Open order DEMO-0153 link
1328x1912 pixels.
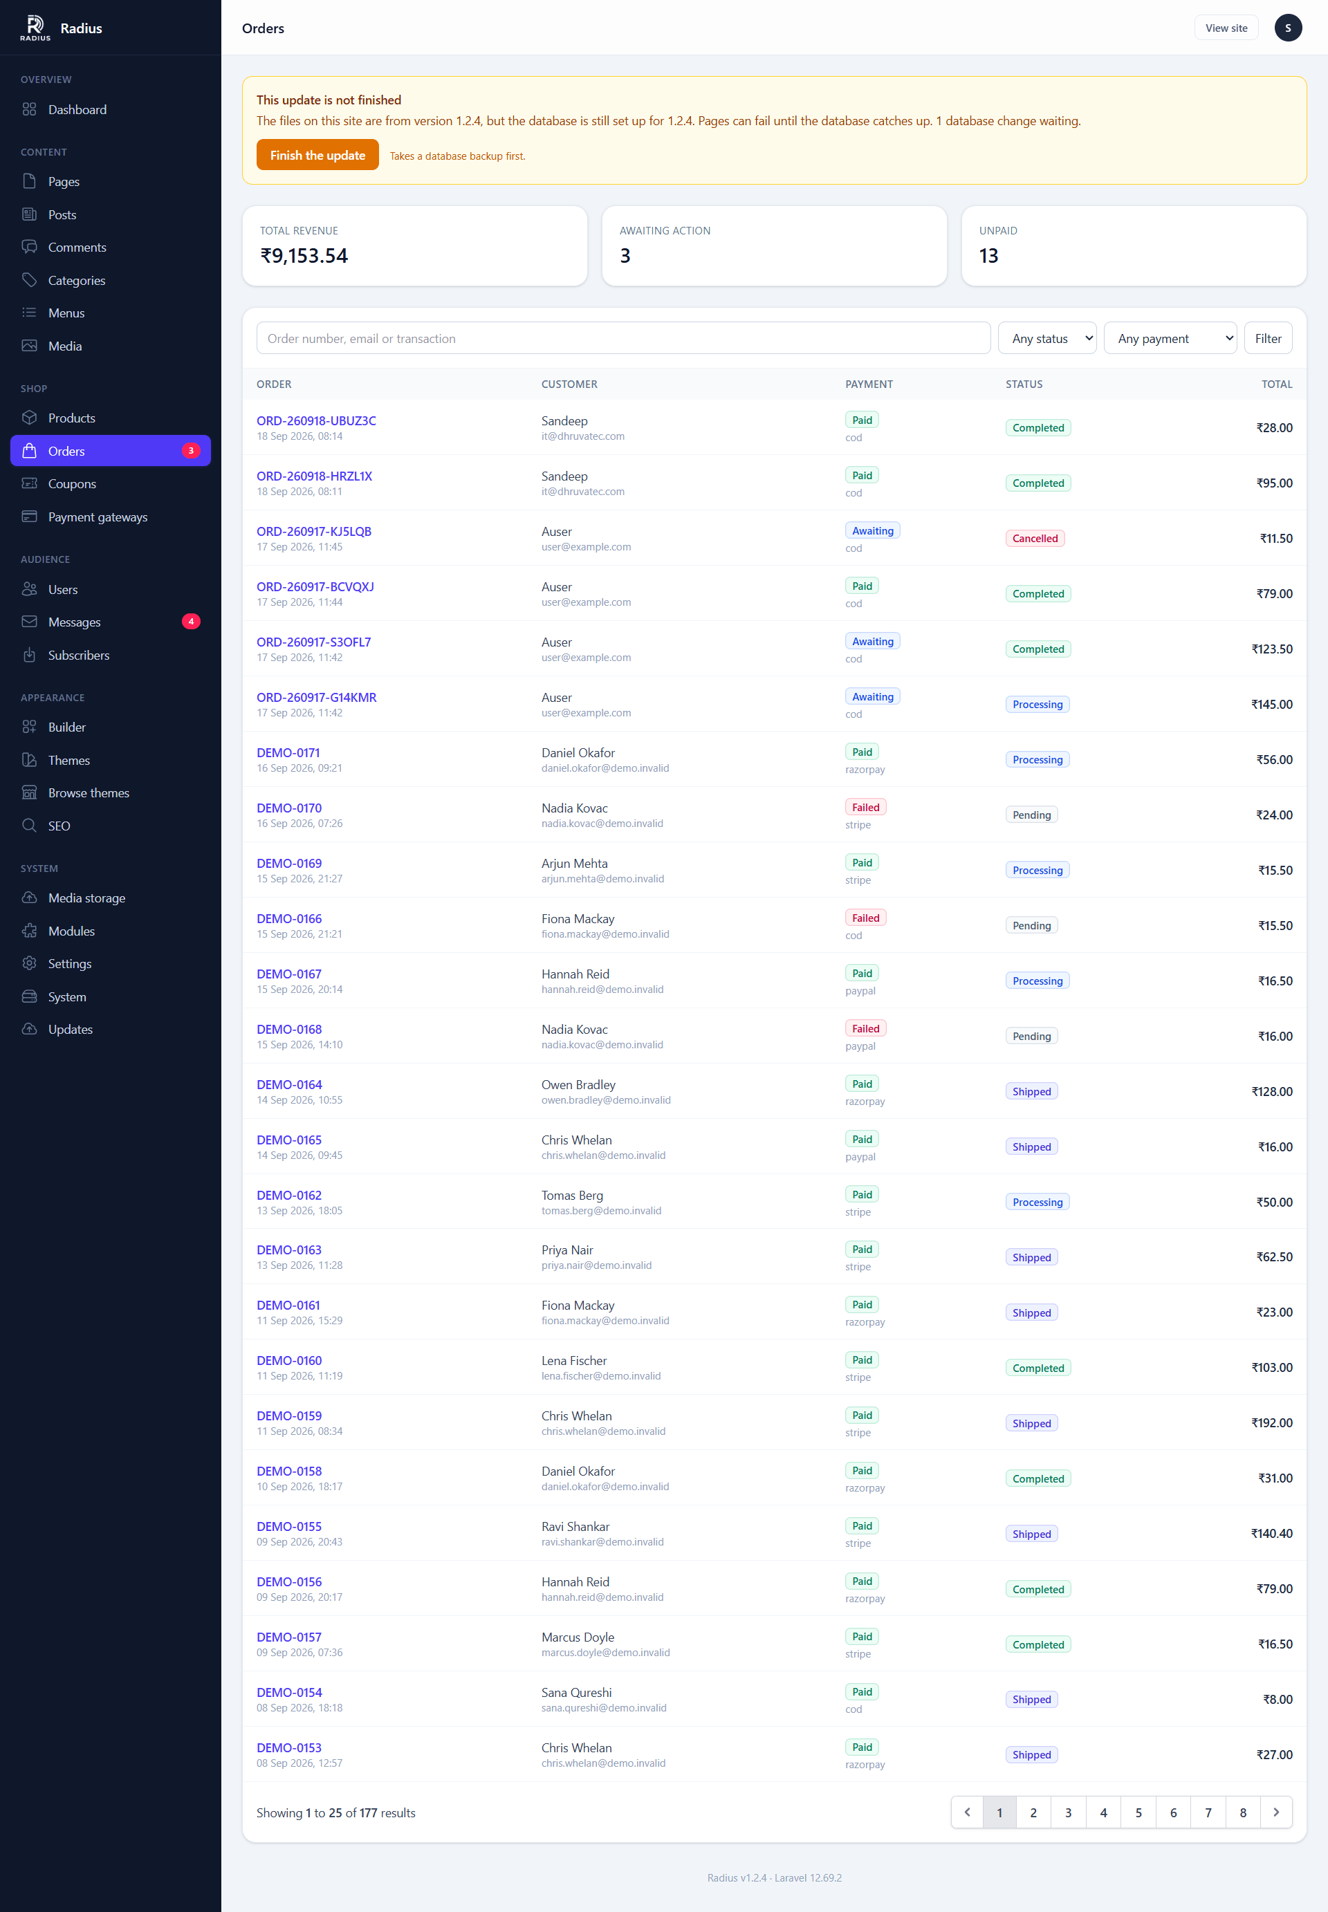(288, 1747)
